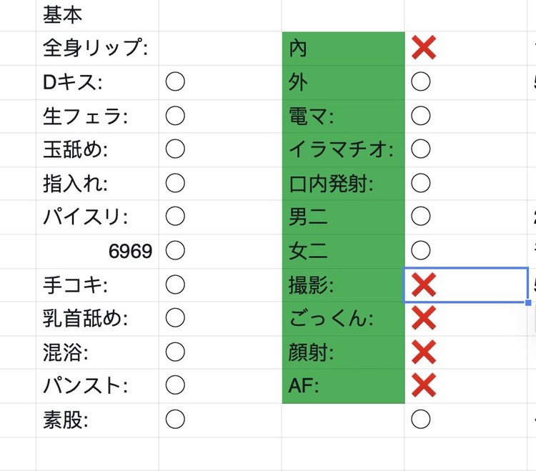Image resolution: width=536 pixels, height=471 pixels.
Task: Click the fill handle of the selected cell
Action: pos(528,302)
